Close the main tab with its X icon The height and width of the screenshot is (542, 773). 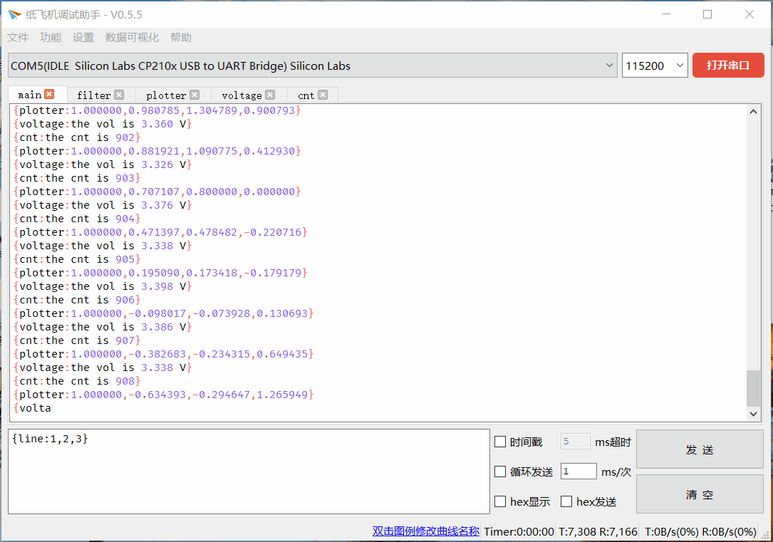pyautogui.click(x=49, y=94)
